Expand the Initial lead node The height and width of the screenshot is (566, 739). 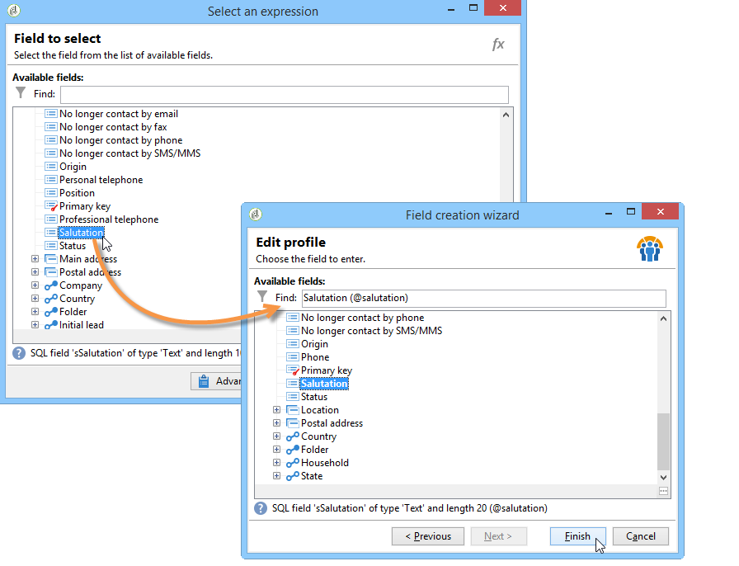point(35,325)
